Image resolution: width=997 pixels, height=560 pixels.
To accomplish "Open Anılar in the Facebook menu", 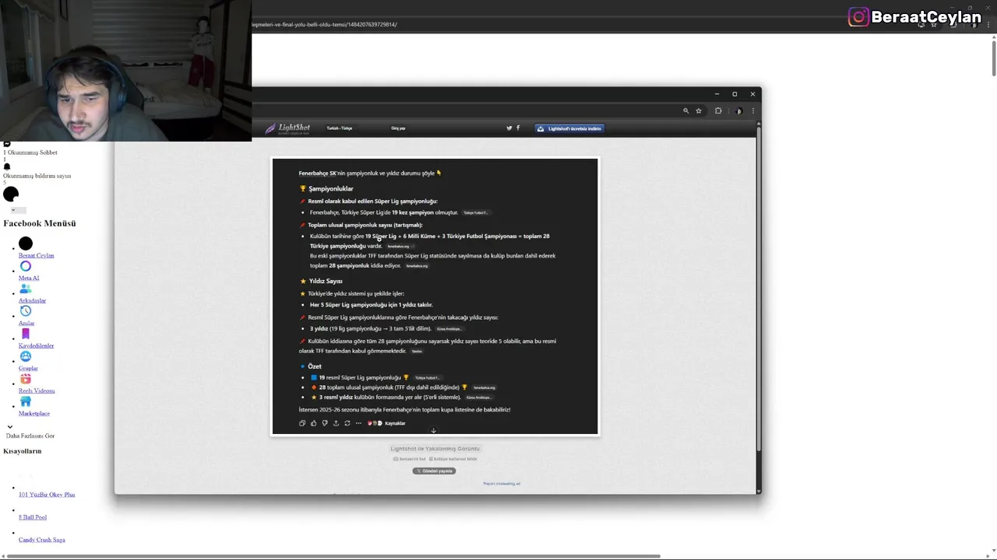I will 26,323.
